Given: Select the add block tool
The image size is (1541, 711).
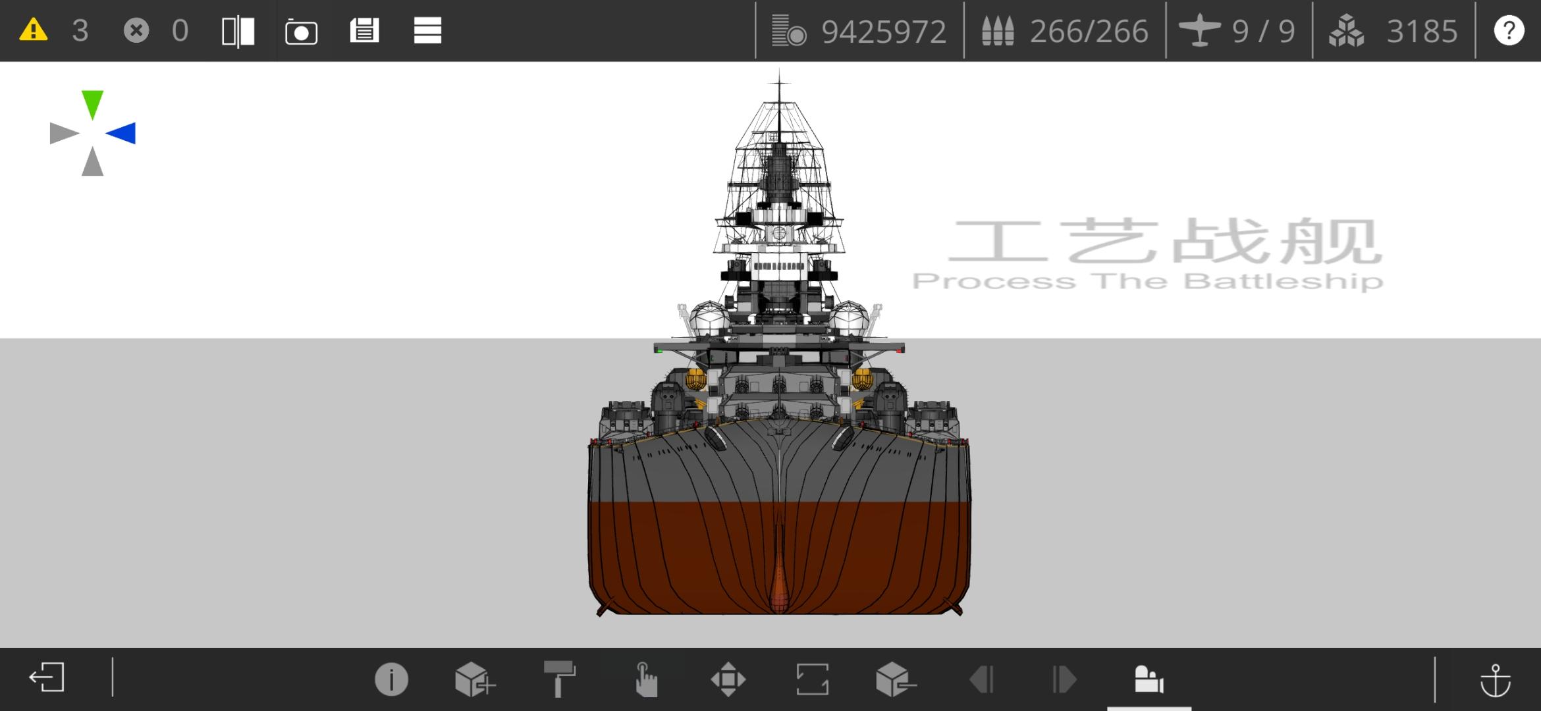Looking at the screenshot, I should (474, 679).
